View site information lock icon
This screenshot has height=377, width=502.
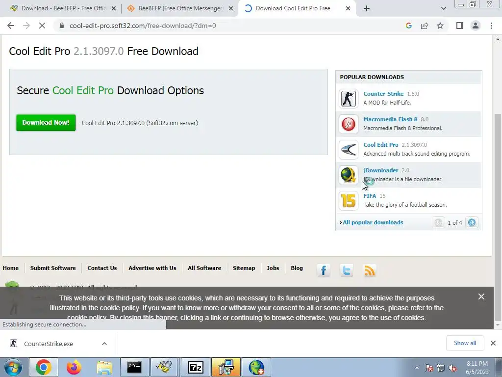[62, 26]
